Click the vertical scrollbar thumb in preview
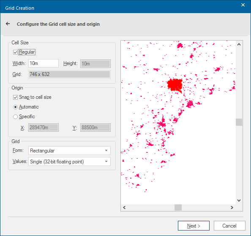 (239, 122)
